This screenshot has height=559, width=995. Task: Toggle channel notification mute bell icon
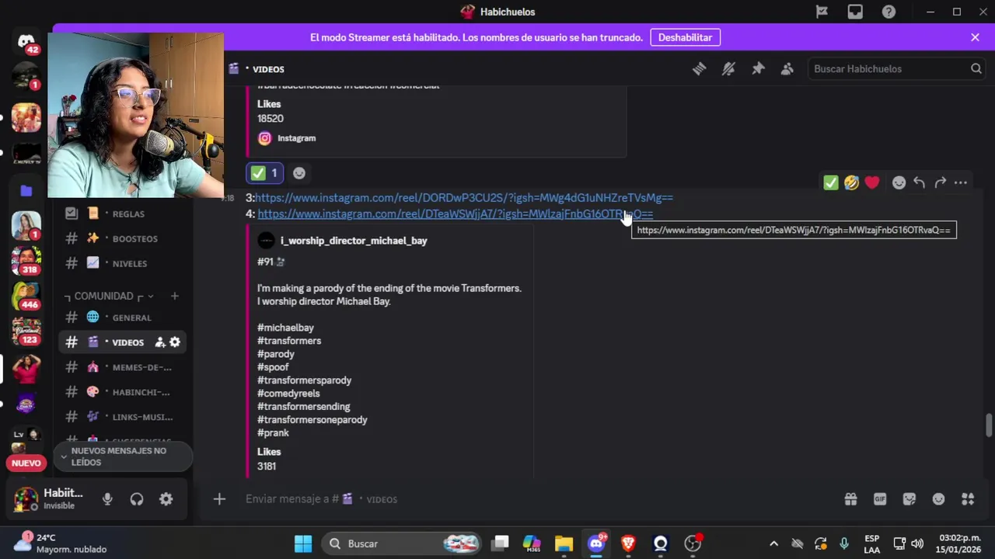[x=728, y=69]
